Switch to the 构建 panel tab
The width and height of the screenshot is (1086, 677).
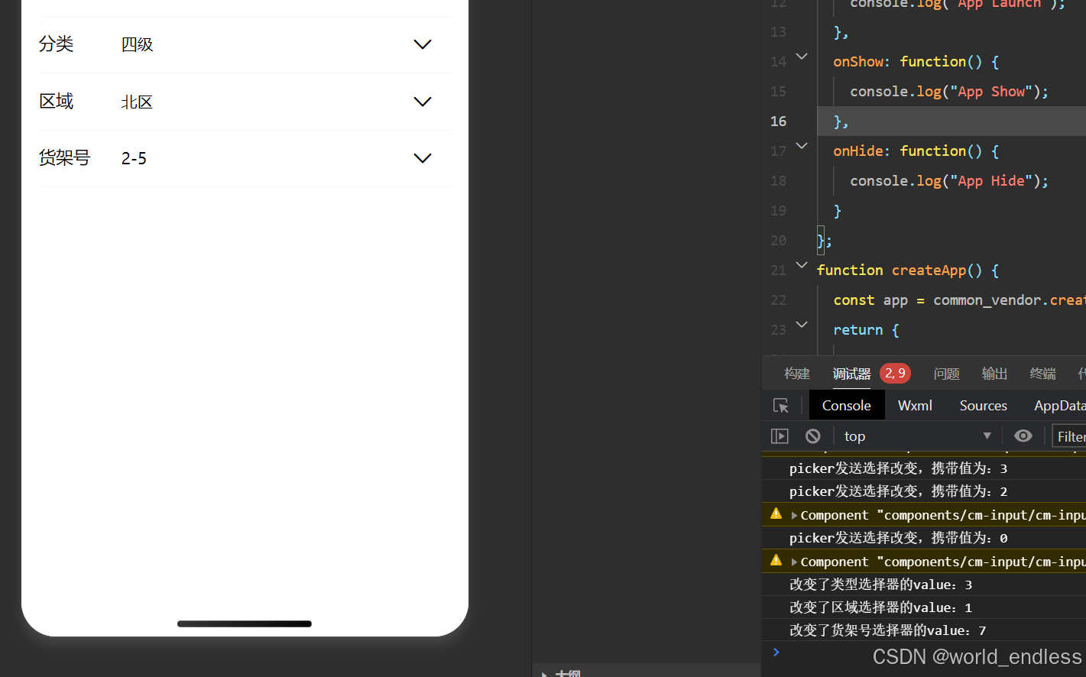(x=797, y=374)
